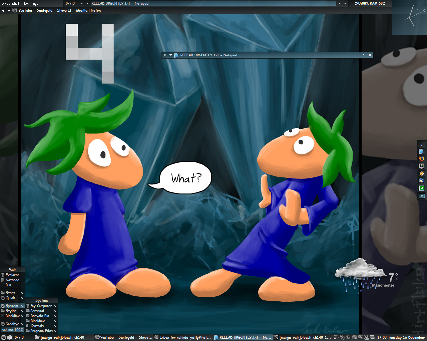Click the Explorer icon in Main menu
This screenshot has width=427, height=341.
pyautogui.click(x=3, y=275)
